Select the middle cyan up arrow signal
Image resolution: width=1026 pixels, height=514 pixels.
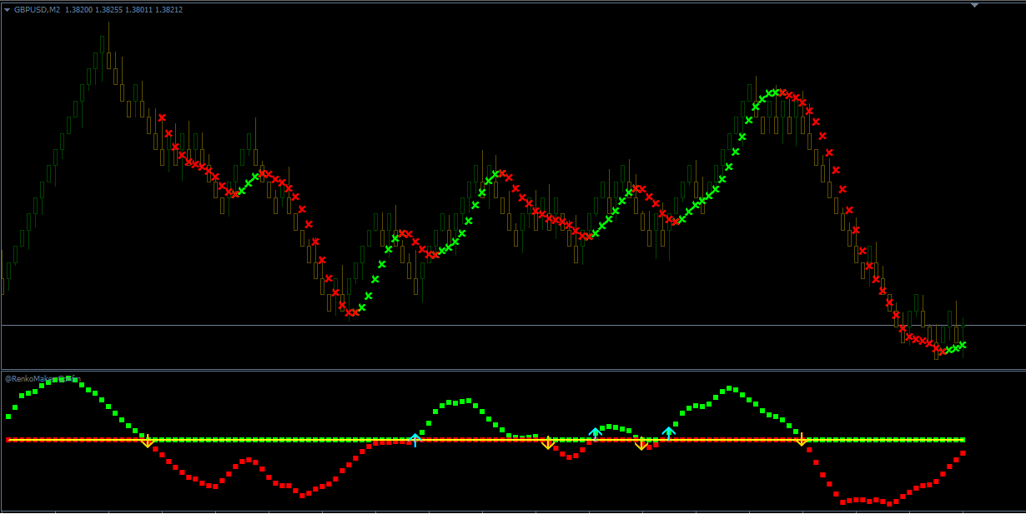coord(595,433)
